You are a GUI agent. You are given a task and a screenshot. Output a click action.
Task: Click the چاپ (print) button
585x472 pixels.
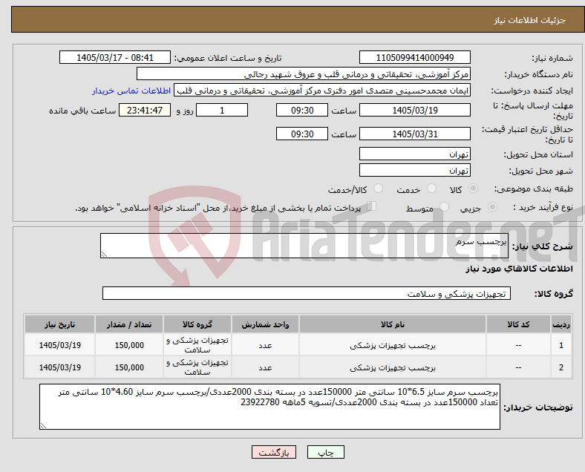326,452
